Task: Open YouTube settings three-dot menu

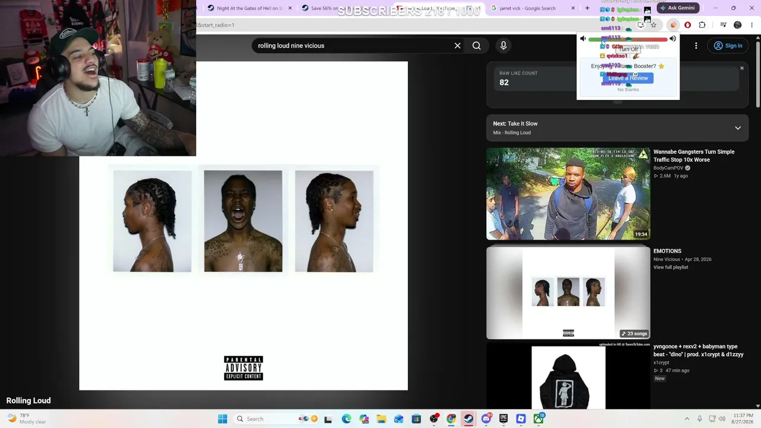Action: [696, 46]
